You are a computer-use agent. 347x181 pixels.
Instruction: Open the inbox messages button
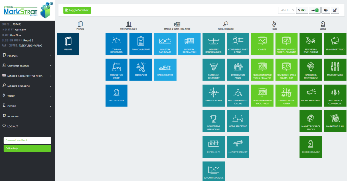tap(315, 10)
